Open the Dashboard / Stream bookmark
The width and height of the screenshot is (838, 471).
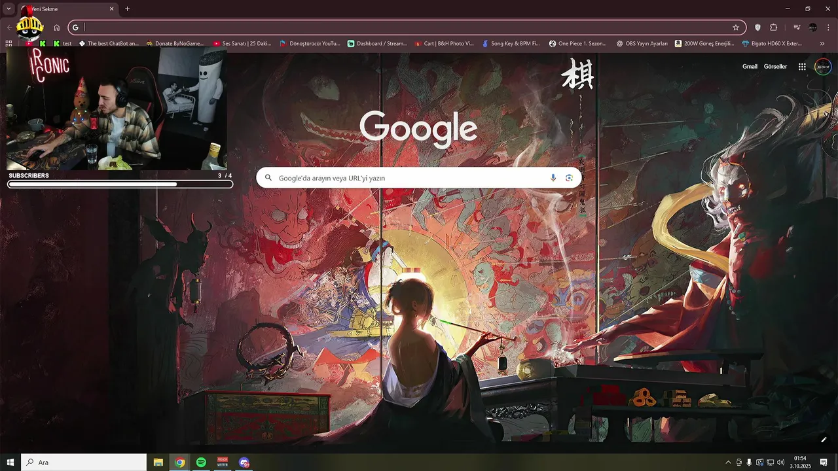click(377, 44)
